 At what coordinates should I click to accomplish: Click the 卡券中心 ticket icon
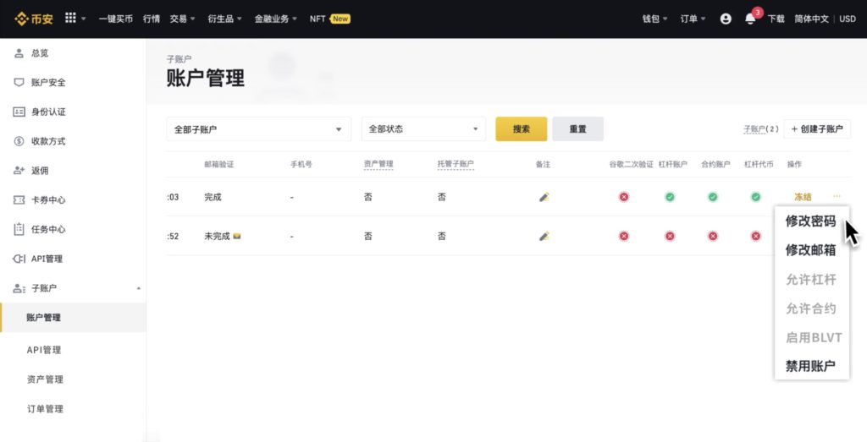19,199
